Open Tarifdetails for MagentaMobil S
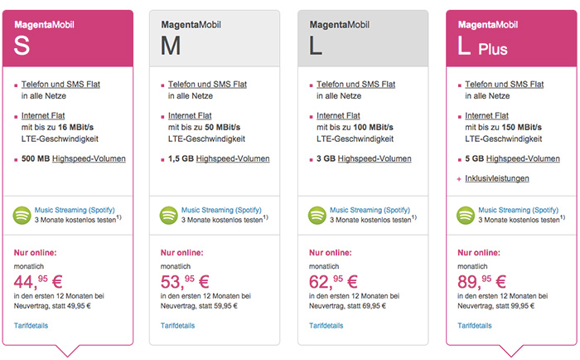580x360 pixels. (x=31, y=325)
